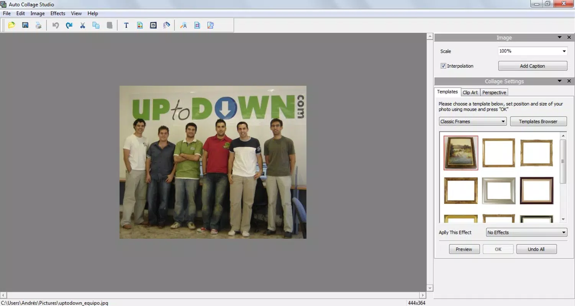Open the Scale 100% dropdown
Image resolution: width=575 pixels, height=306 pixels.
coord(532,51)
